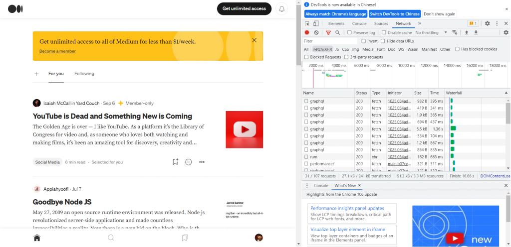Open more options for YouTube story
This screenshot has width=511, height=247.
click(x=202, y=162)
